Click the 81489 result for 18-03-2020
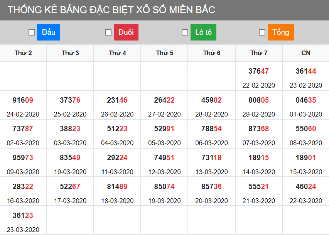This screenshot has height=235, width=329. tap(117, 187)
